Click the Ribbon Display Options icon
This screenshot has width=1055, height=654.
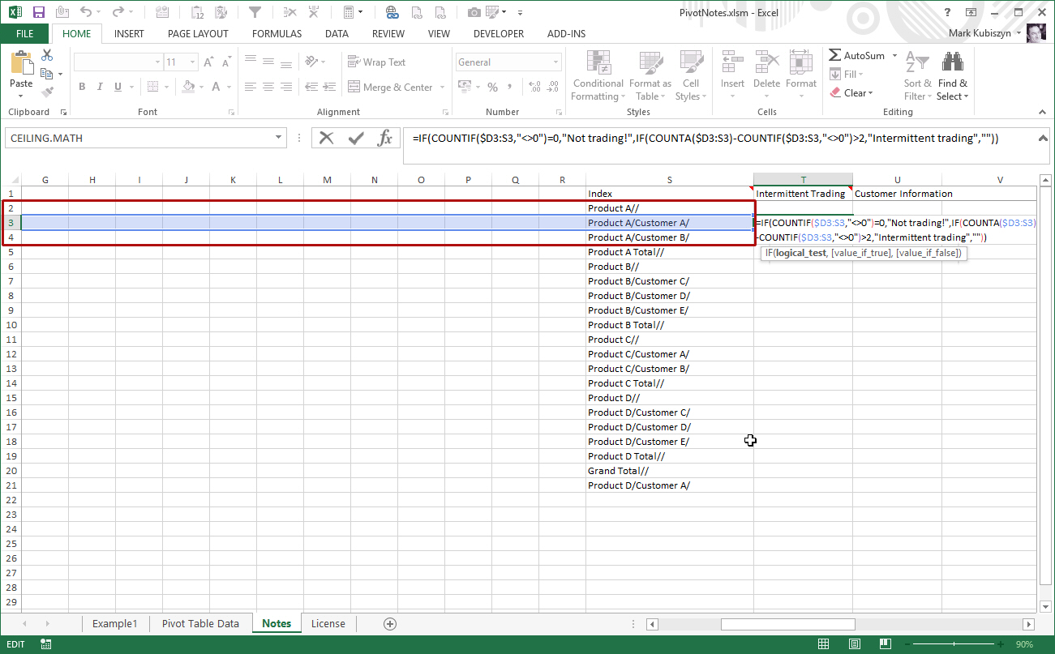click(971, 12)
